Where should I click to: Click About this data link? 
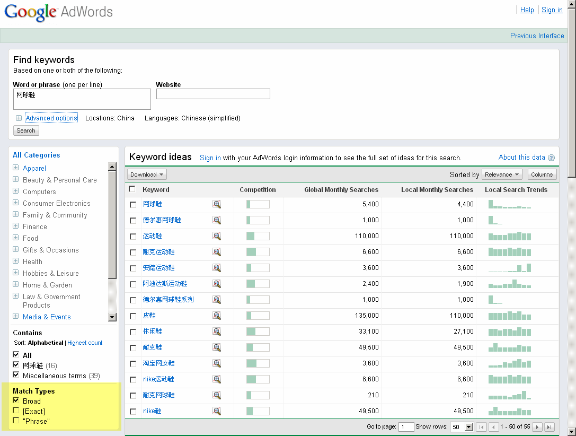[521, 158]
